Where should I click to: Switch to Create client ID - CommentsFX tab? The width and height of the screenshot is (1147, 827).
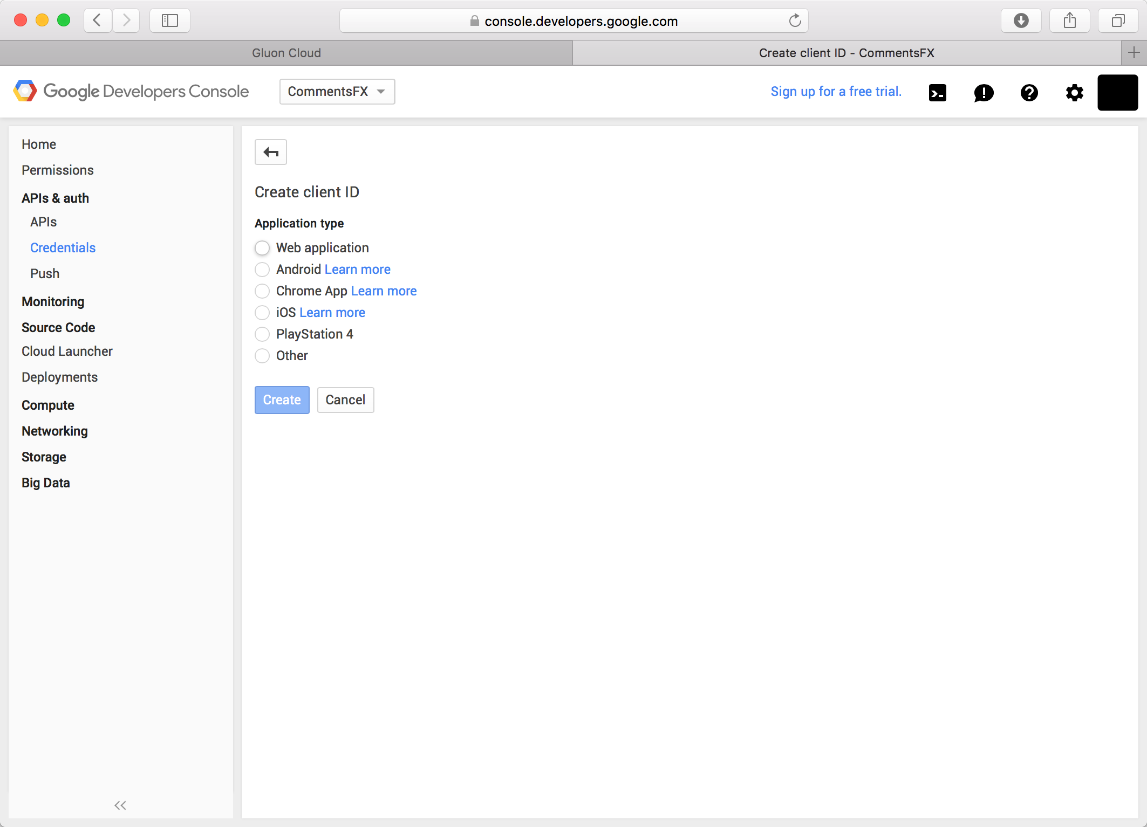[846, 53]
